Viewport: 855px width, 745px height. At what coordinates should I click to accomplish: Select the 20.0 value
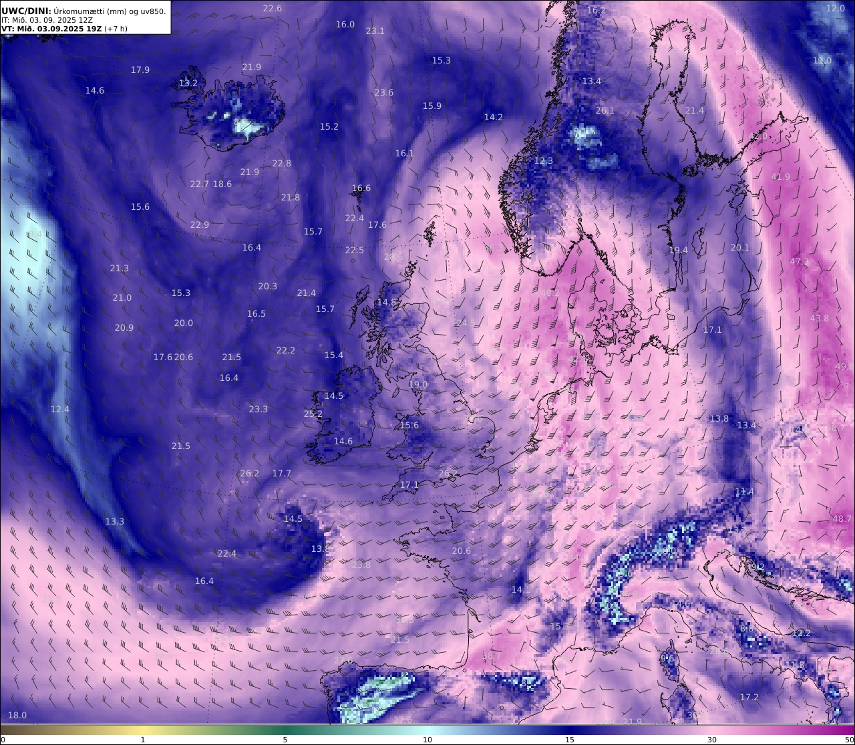tap(184, 323)
